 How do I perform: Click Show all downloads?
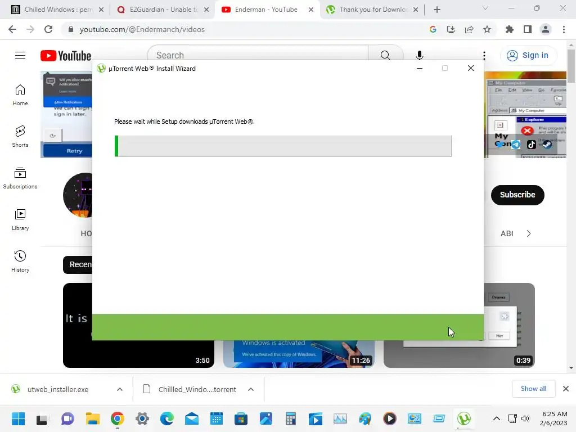(x=533, y=389)
